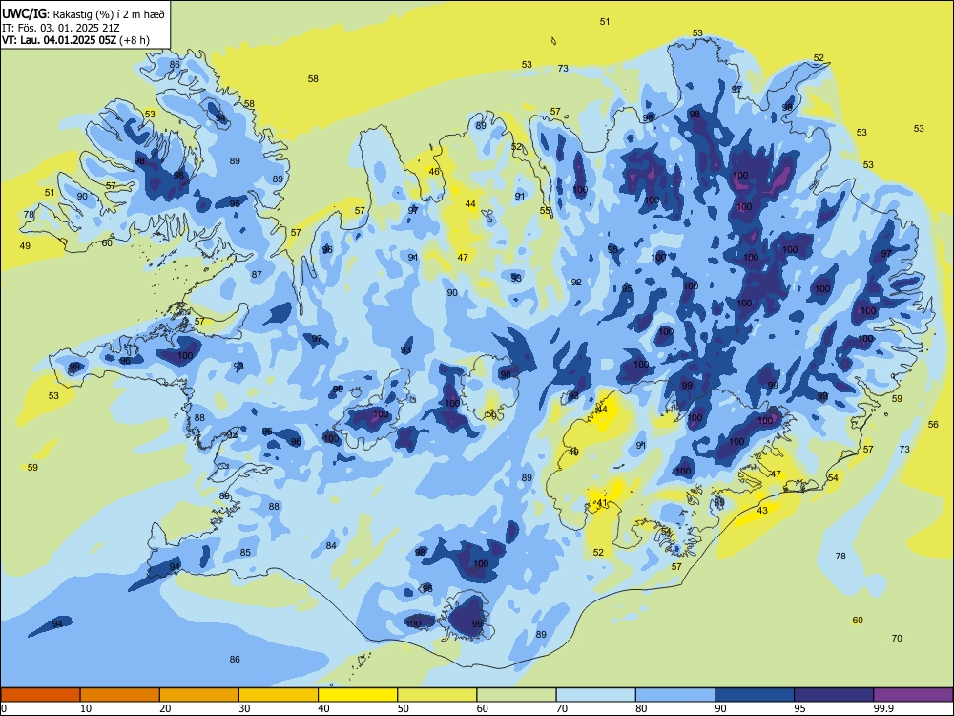Pick the 20–30 legend color swatch

tap(199, 695)
